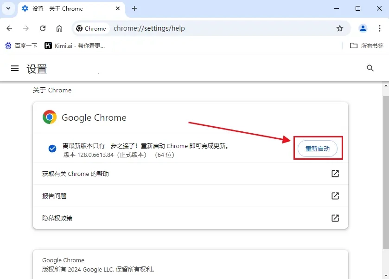Bookmark this page with the star icon

[x=340, y=28]
